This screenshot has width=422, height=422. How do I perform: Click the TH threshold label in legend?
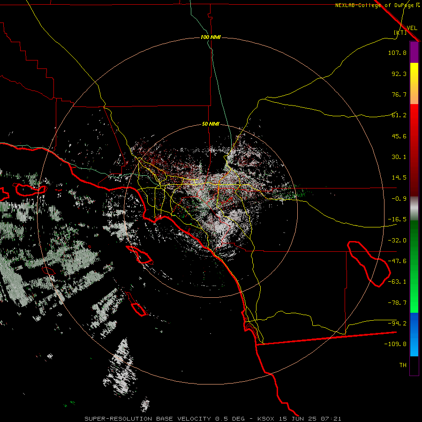[403, 365]
